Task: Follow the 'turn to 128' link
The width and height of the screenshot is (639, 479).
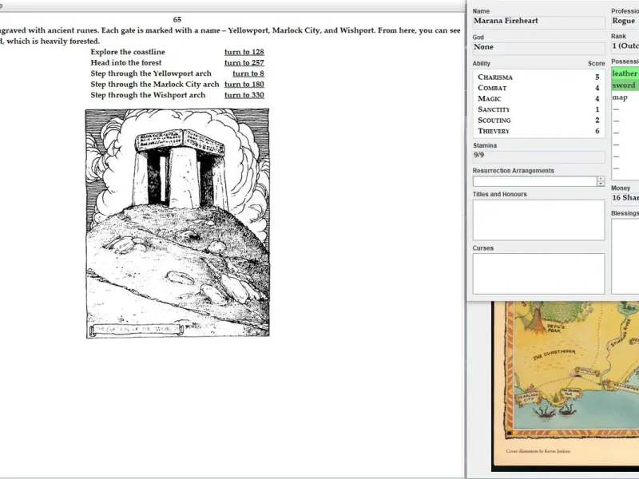Action: coord(244,52)
